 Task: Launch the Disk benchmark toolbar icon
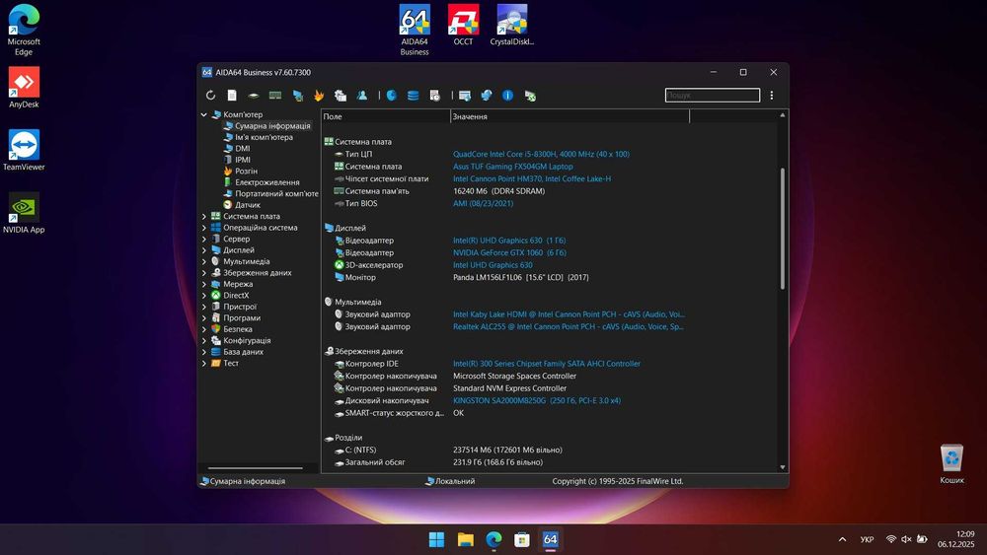[253, 96]
